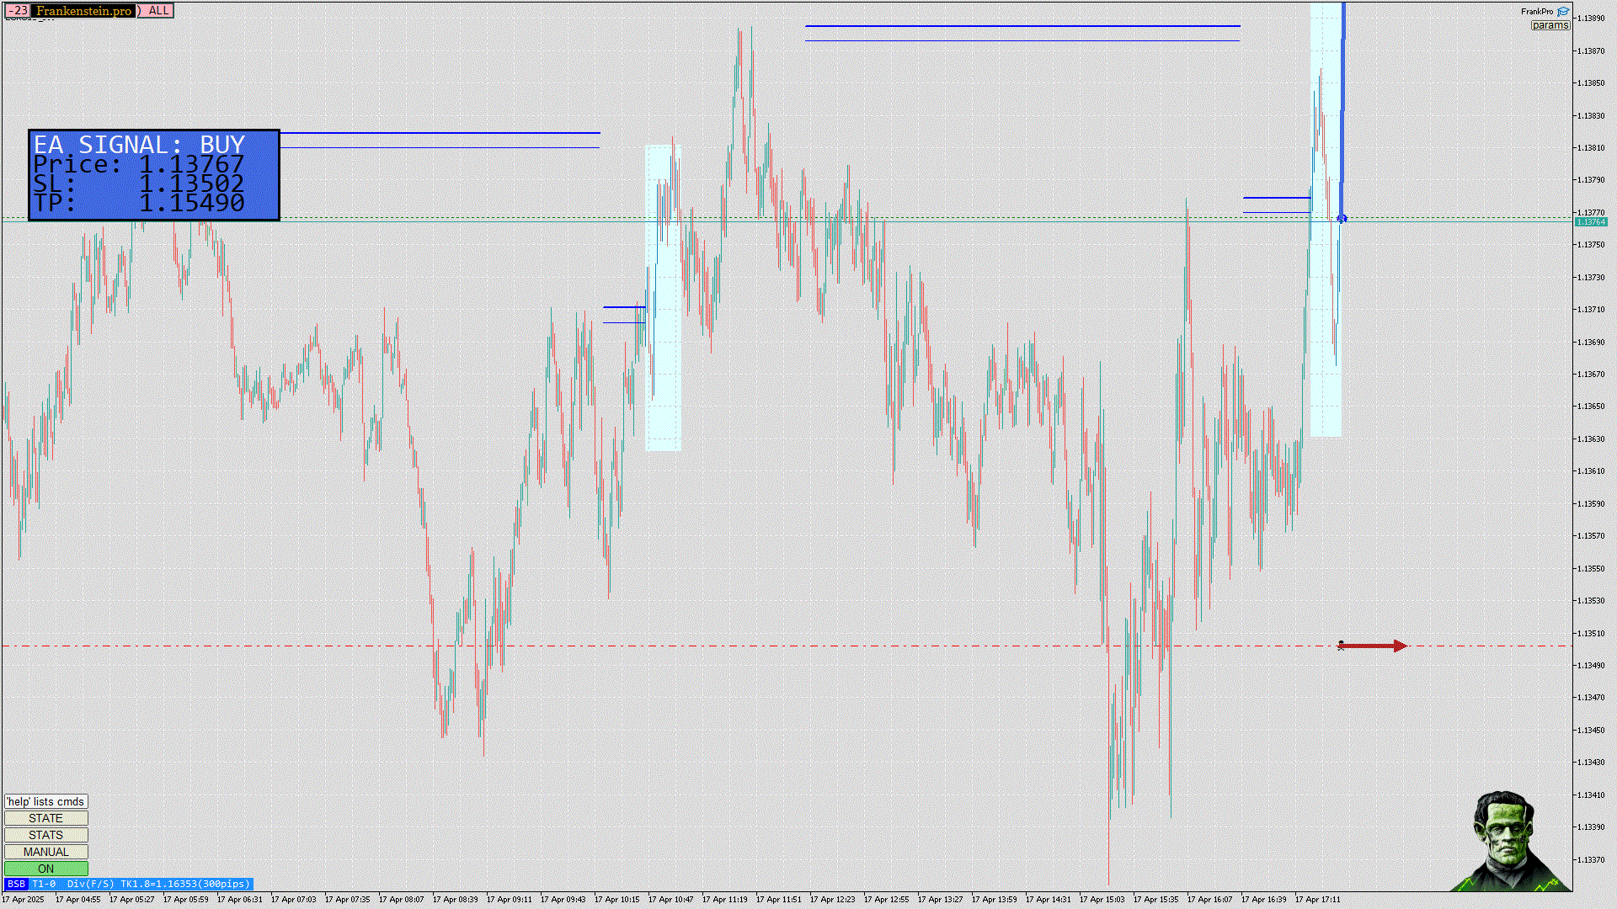Click the 17 Apr 11:19 time axis label

pyautogui.click(x=724, y=899)
